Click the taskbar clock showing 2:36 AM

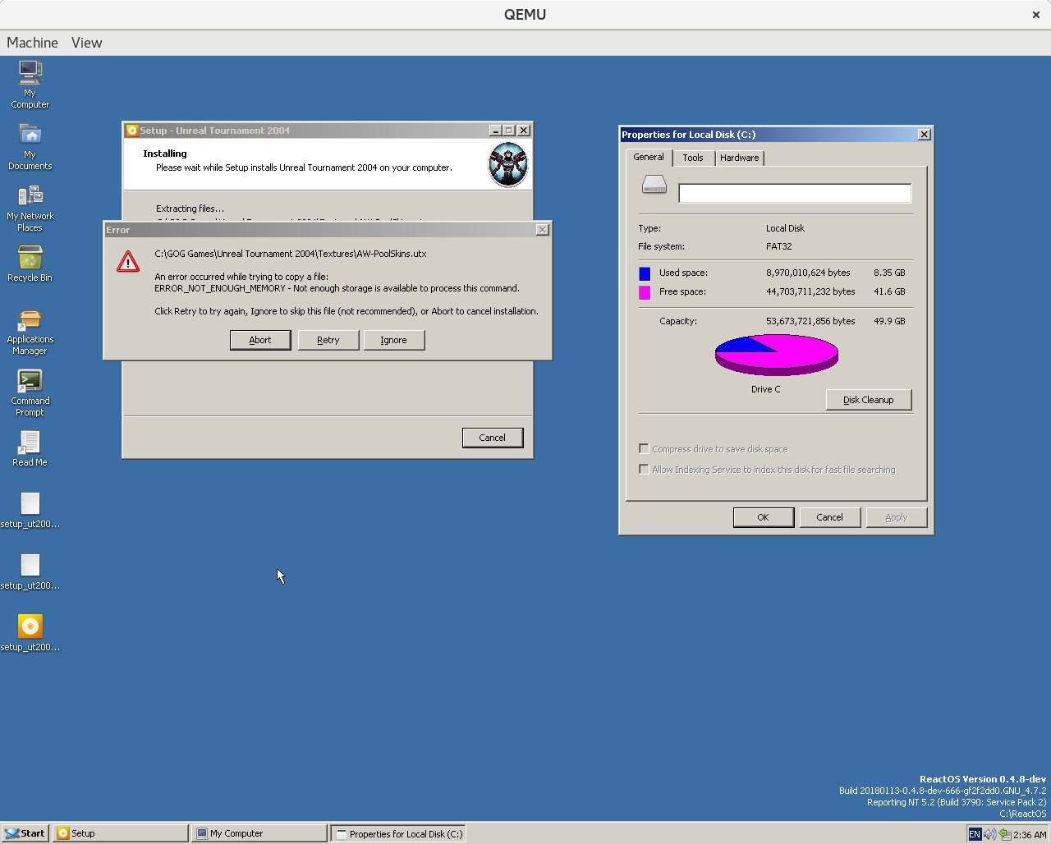[x=1030, y=834]
